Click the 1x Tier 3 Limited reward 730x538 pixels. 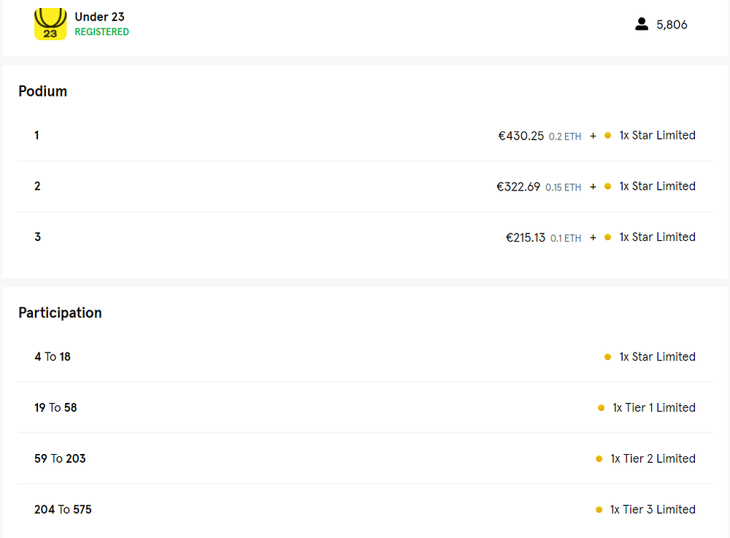pos(653,510)
